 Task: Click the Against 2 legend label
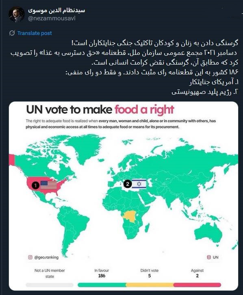[x=197, y=273]
